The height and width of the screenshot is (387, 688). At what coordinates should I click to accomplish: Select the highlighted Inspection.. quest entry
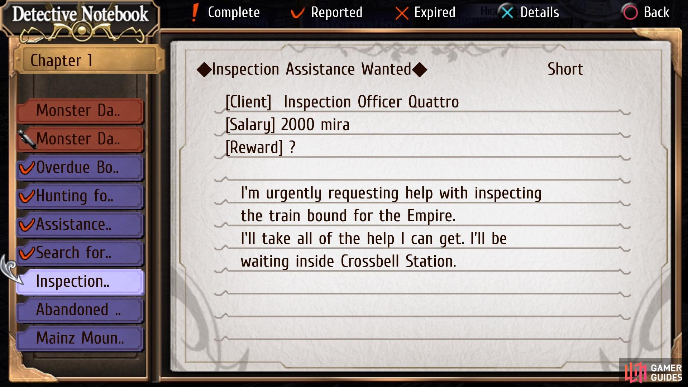click(80, 281)
